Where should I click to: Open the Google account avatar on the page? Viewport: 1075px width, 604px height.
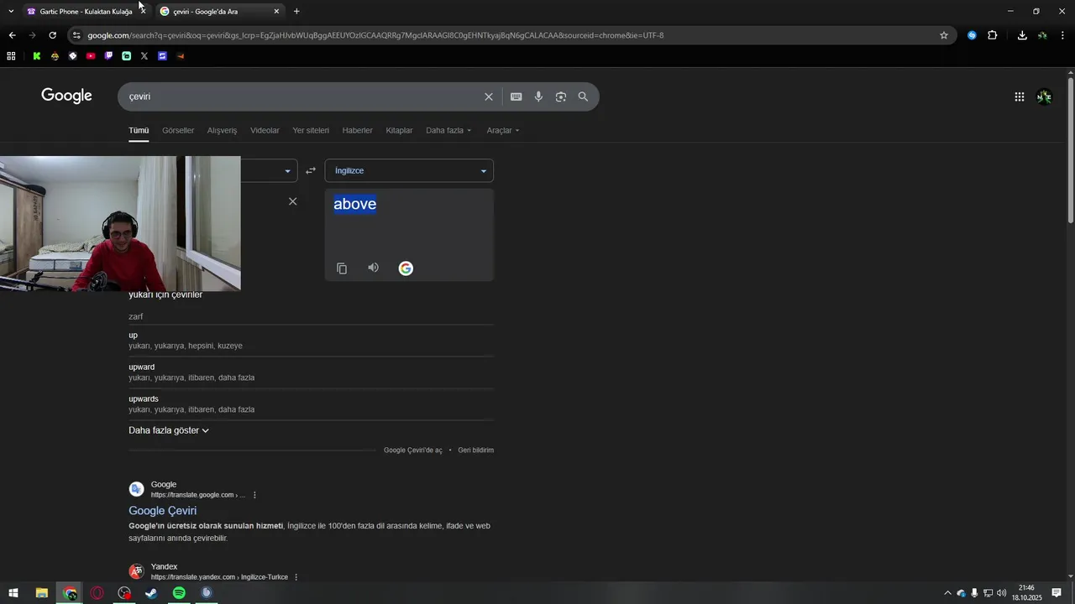click(1044, 96)
